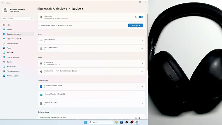The image size is (222, 125).
Task: Open the Windows Start menu
Action: tap(85, 122)
